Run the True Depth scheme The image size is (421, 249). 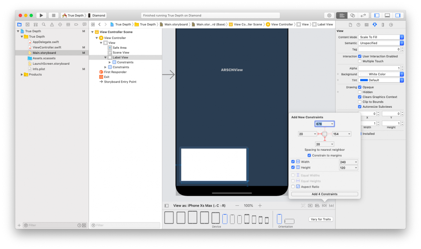(x=41, y=15)
